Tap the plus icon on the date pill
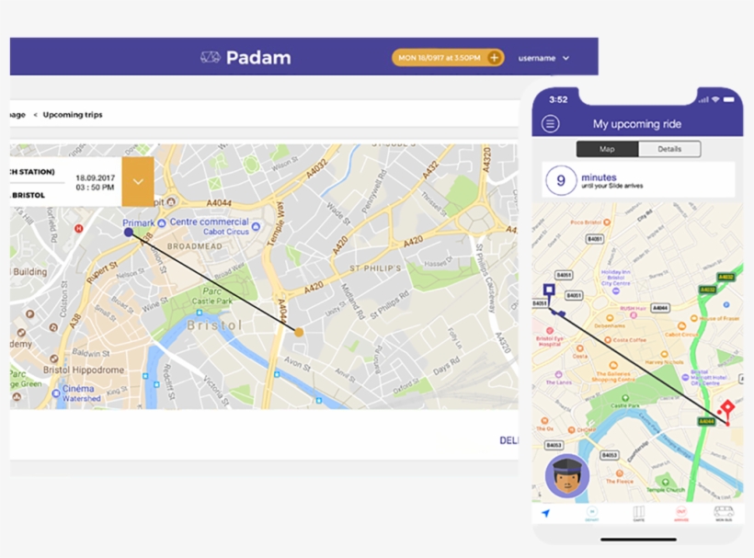 [494, 58]
